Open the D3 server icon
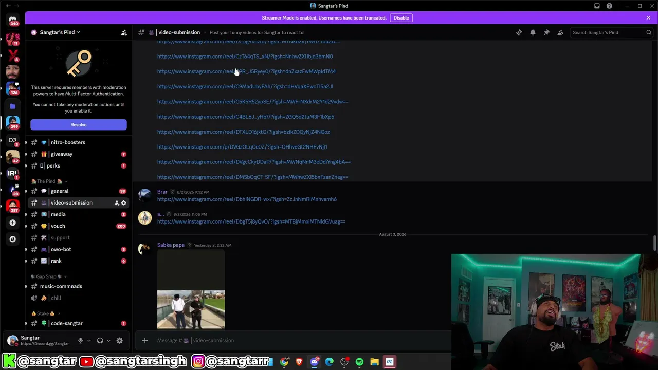 tap(13, 140)
